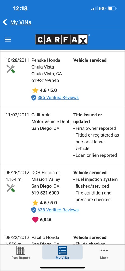Screen dimensions: 125x271
Task: Select the My VINs bottom tab
Action: coord(62,252)
